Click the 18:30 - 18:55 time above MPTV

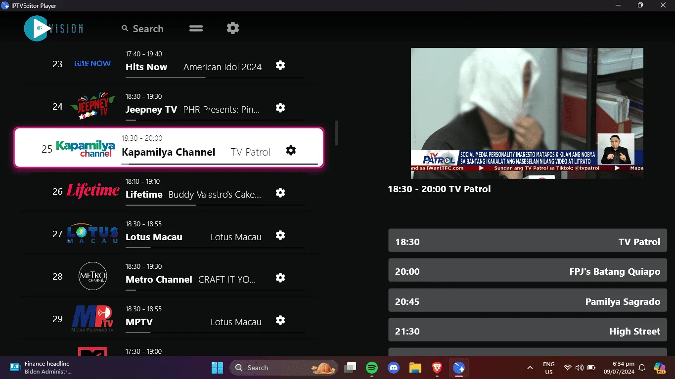pos(144,309)
